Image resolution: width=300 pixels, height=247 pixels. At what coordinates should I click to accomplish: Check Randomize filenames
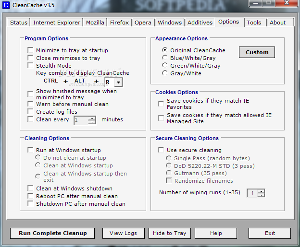169,180
